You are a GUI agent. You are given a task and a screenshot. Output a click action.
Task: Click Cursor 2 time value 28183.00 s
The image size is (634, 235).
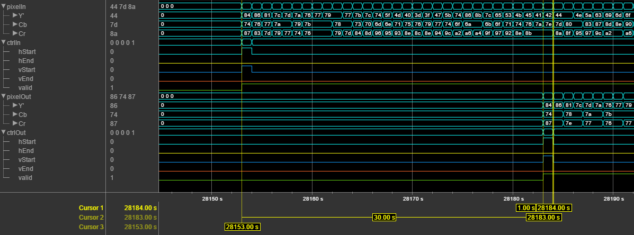click(141, 217)
